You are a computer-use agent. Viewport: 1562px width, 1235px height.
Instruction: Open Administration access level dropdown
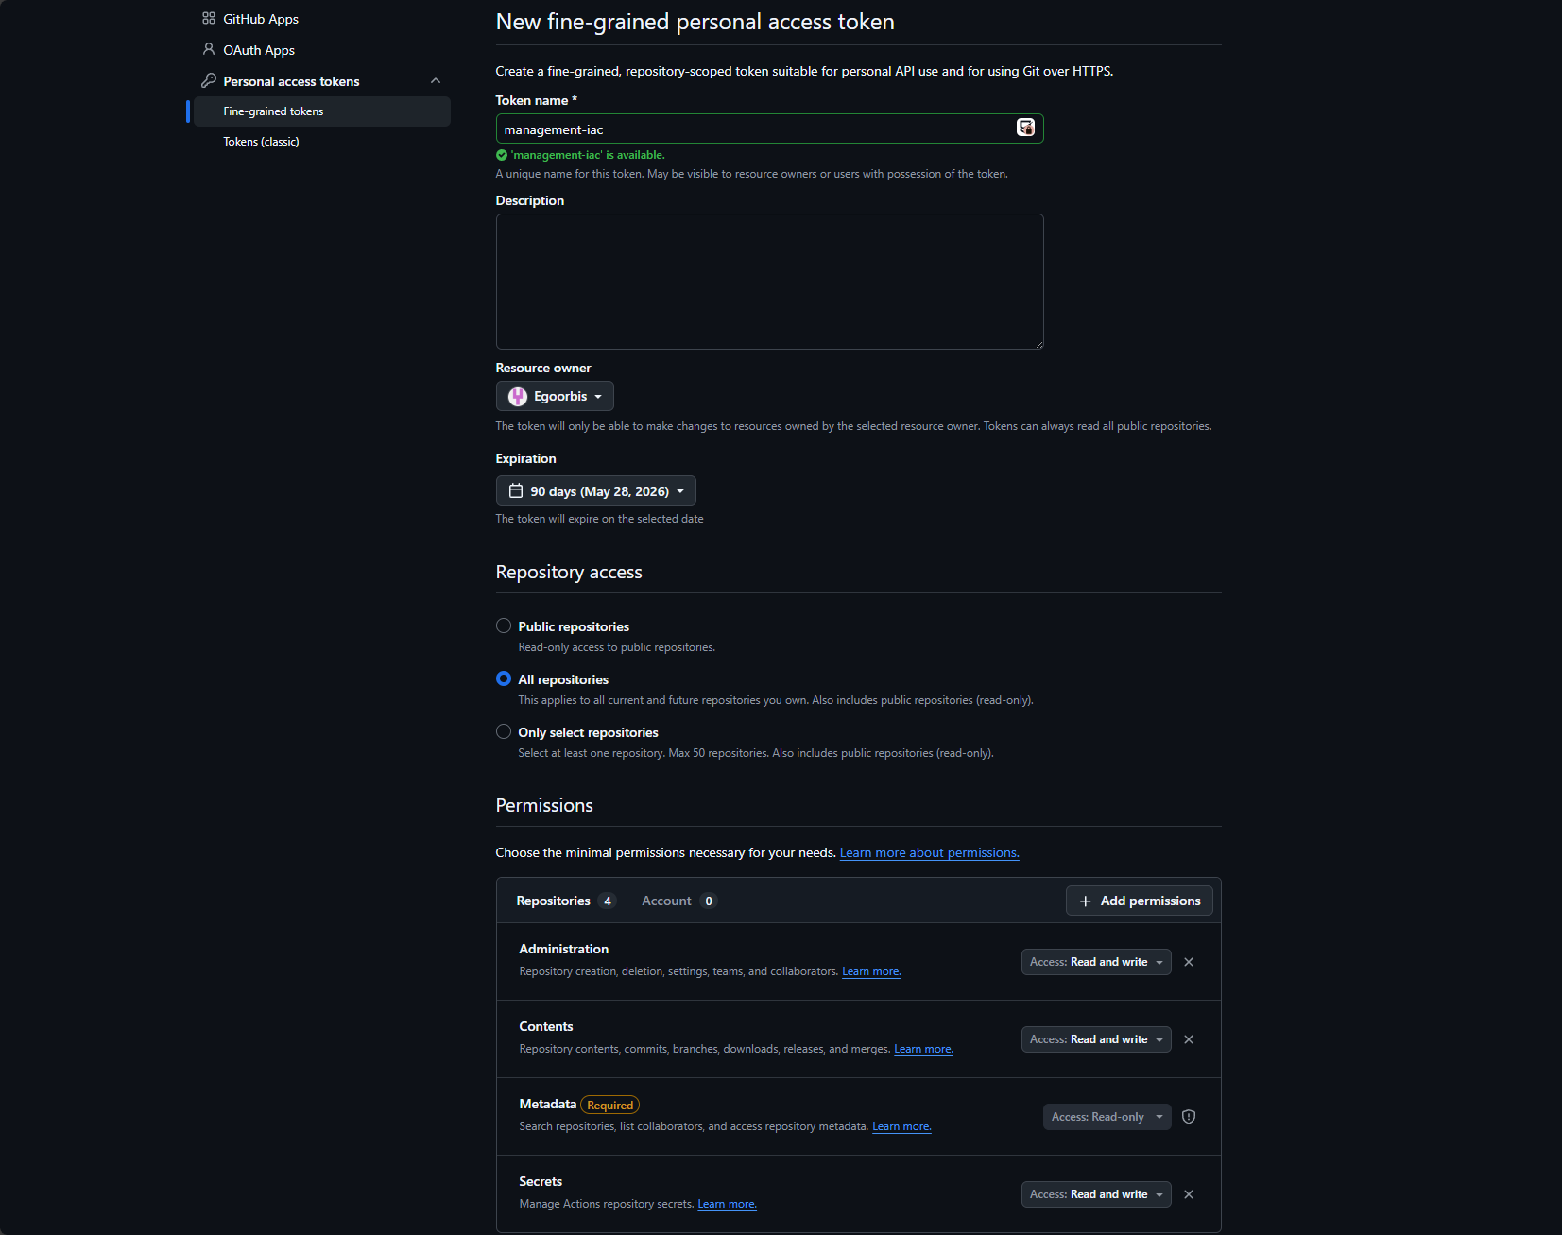[1096, 962]
